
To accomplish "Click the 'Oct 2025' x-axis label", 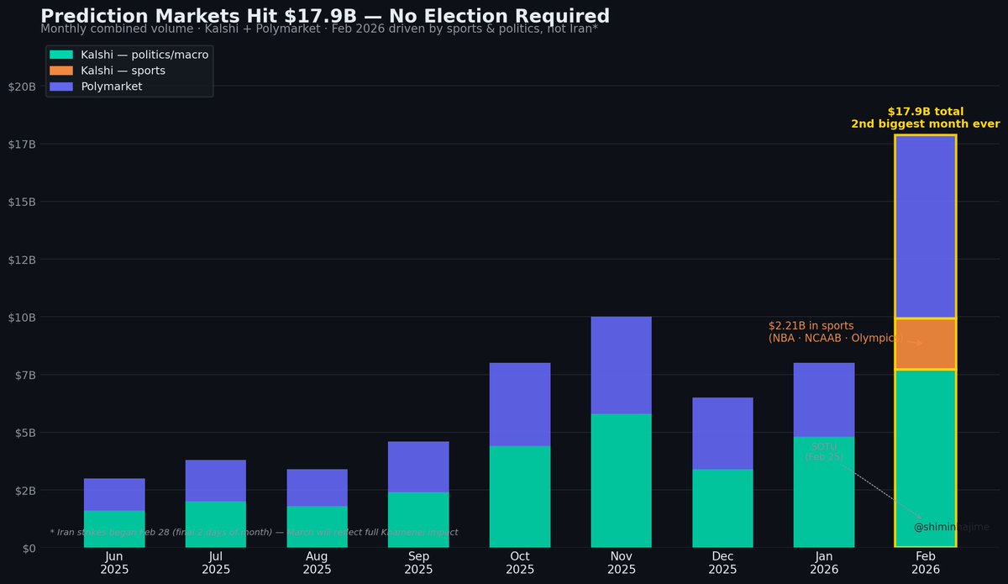I will (x=520, y=563).
